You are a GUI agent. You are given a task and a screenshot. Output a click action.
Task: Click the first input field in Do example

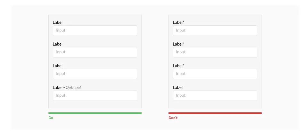tap(95, 31)
